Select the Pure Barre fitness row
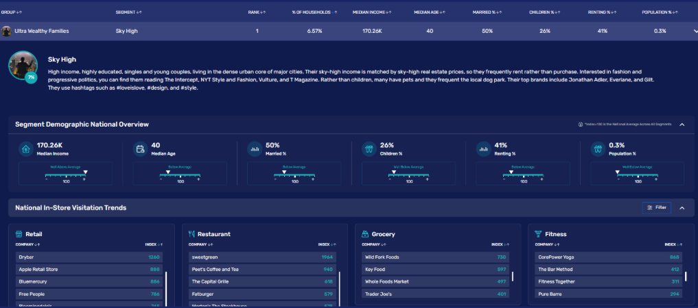Image resolution: width=698 pixels, height=308 pixels. coord(609,294)
